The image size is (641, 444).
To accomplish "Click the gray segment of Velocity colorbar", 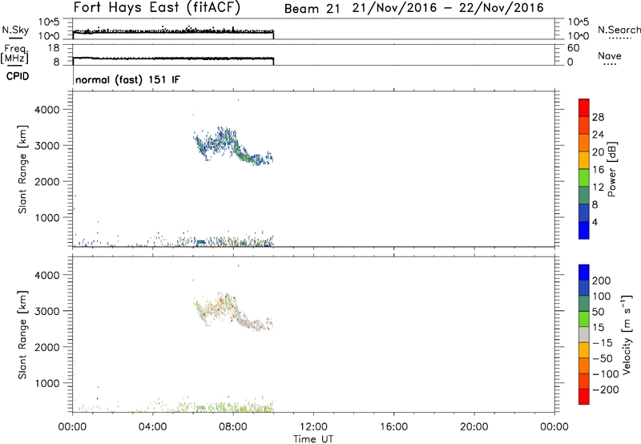I will pos(584,334).
